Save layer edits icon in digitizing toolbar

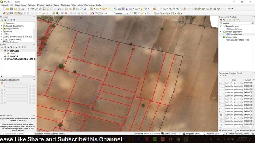[x=12, y=13]
